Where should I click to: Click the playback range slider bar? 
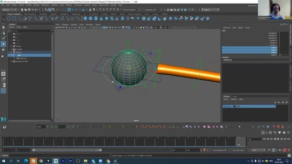[x=67, y=150]
